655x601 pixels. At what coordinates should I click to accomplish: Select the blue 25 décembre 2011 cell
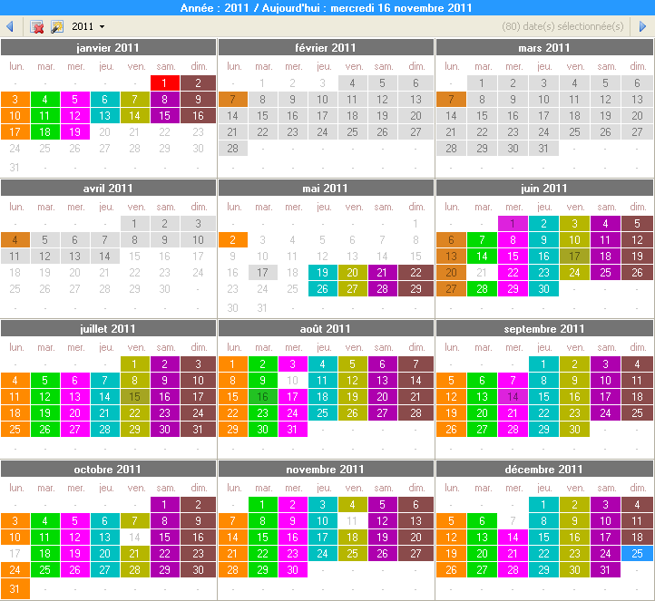click(637, 554)
